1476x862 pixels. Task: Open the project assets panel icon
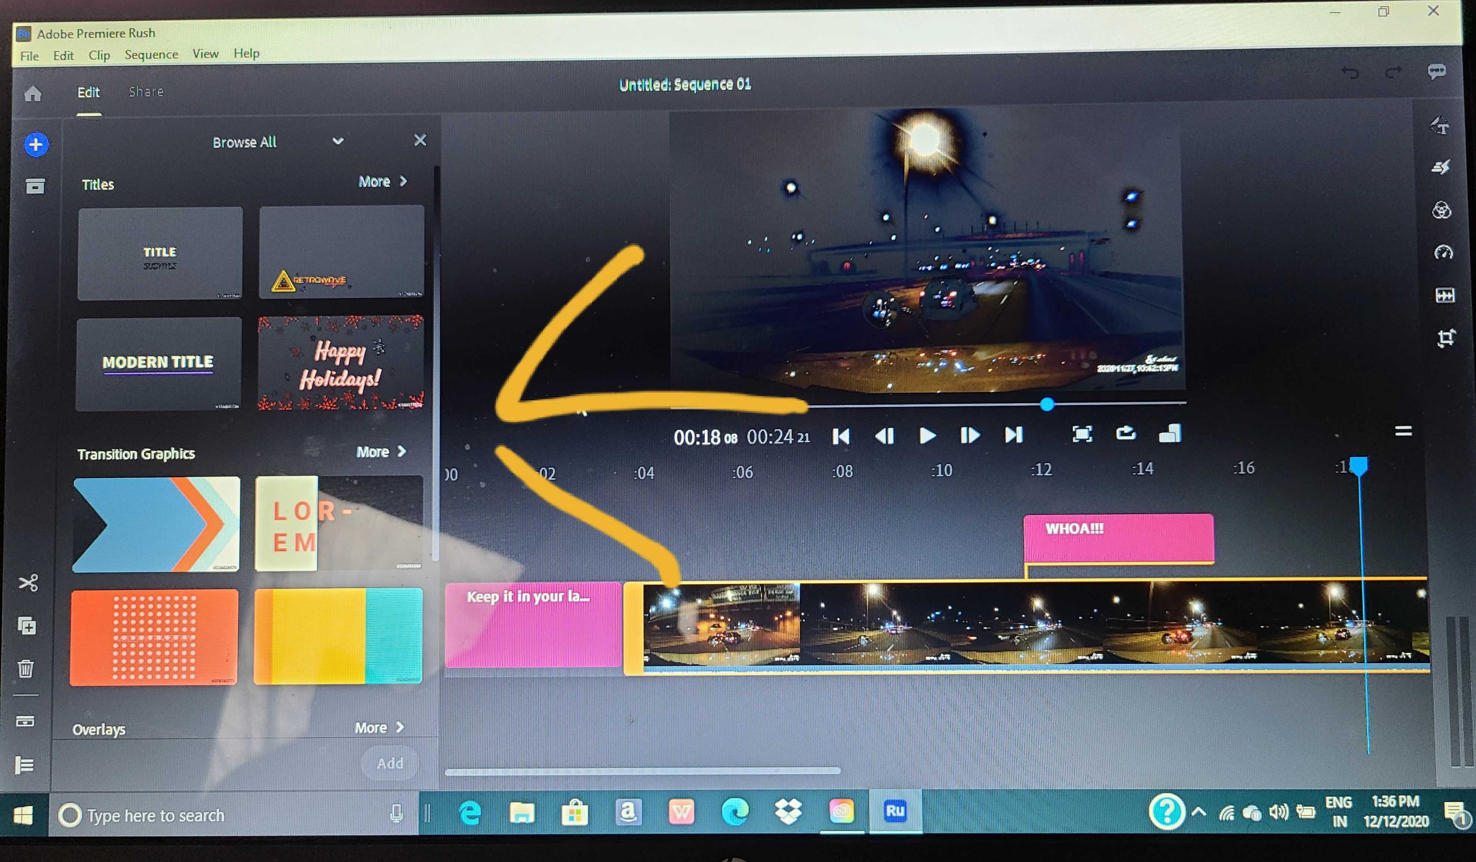[35, 185]
